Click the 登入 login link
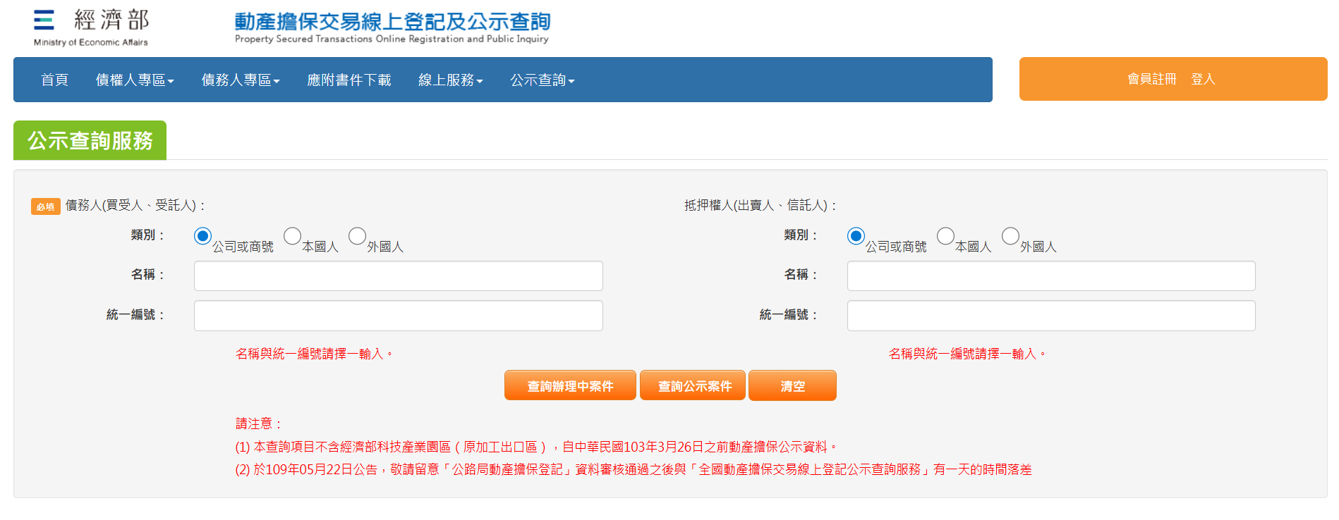This screenshot has height=520, width=1339. 1203,79
